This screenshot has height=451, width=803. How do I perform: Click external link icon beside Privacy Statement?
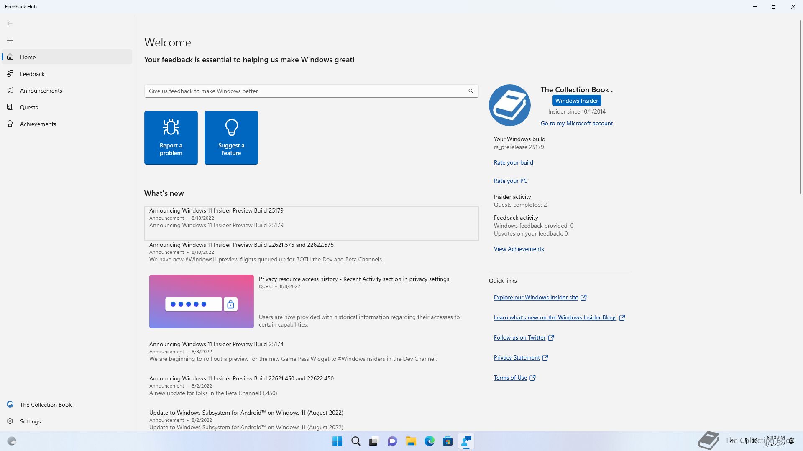545,358
